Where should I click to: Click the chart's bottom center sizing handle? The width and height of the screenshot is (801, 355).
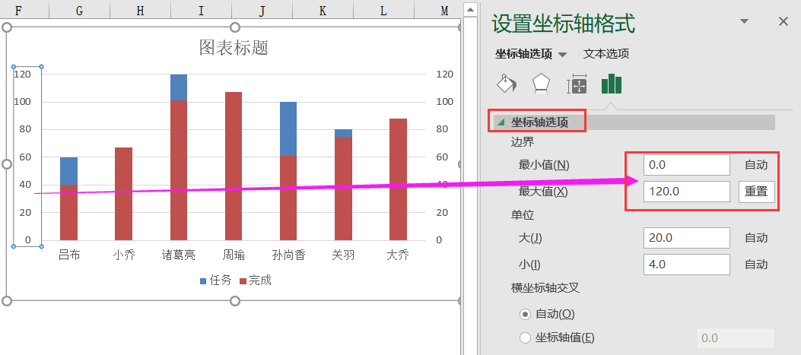pyautogui.click(x=235, y=301)
